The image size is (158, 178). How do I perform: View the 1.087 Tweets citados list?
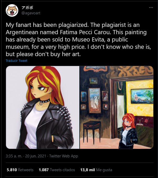(x=57, y=170)
